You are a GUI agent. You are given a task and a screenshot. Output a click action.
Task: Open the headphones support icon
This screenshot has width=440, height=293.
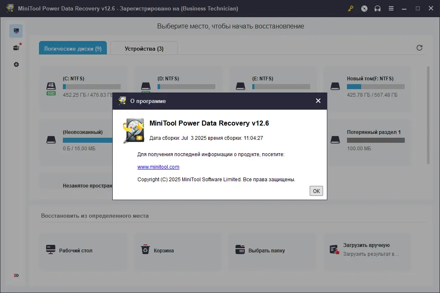click(378, 8)
